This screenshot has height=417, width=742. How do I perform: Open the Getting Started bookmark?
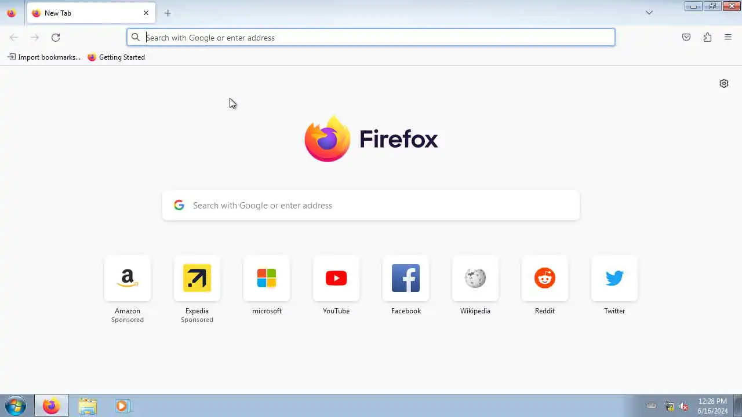point(117,57)
